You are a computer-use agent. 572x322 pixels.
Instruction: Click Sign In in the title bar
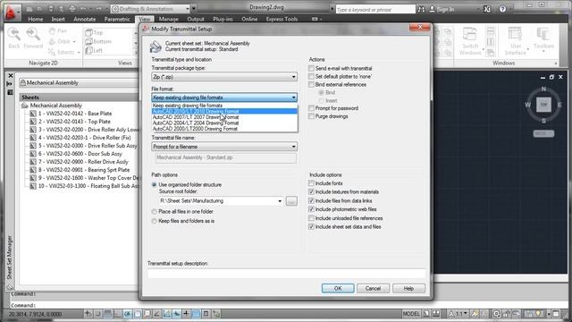[442, 9]
